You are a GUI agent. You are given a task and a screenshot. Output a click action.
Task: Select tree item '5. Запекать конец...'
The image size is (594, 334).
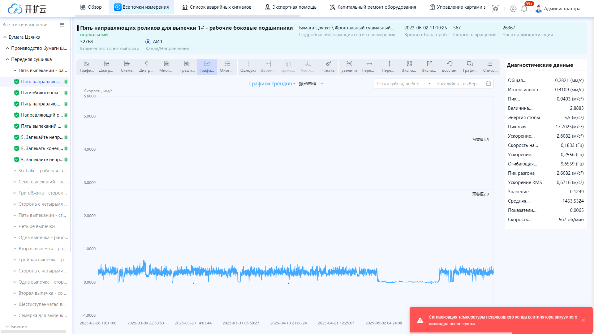click(42, 148)
